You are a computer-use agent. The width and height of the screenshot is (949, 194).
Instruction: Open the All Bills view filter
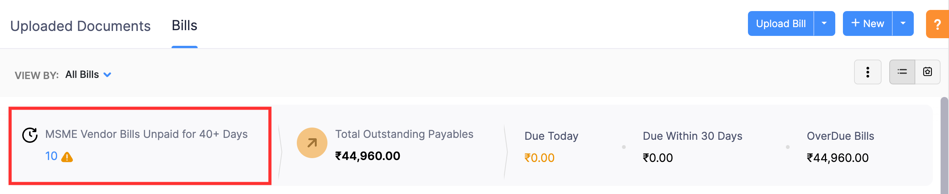(88, 74)
